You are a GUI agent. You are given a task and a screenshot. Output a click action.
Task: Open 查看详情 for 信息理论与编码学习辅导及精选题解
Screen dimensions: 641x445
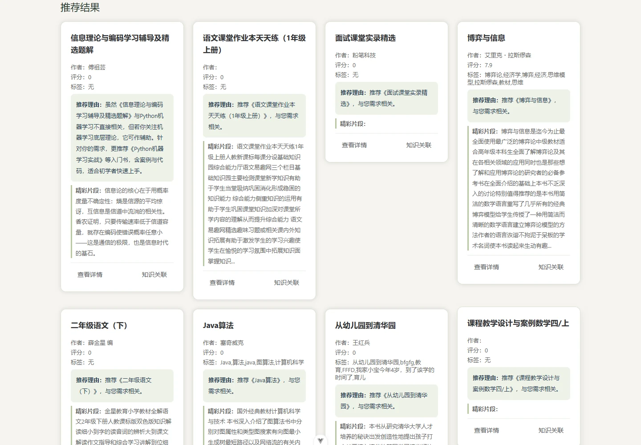pyautogui.click(x=90, y=275)
